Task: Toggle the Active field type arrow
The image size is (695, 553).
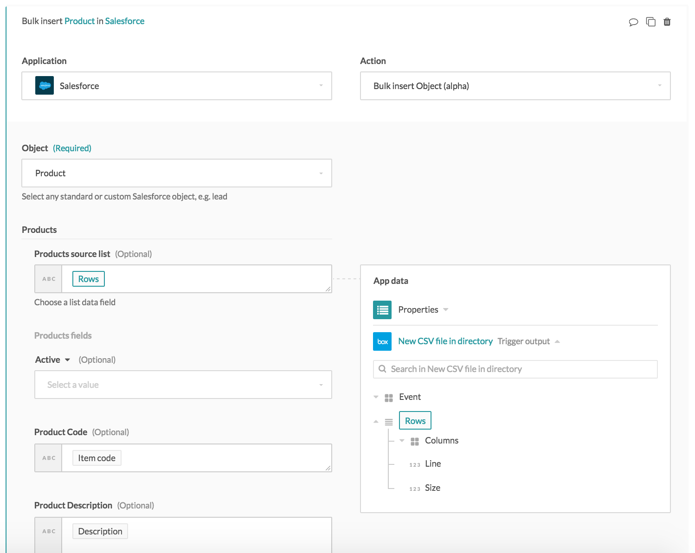Action: 67,360
